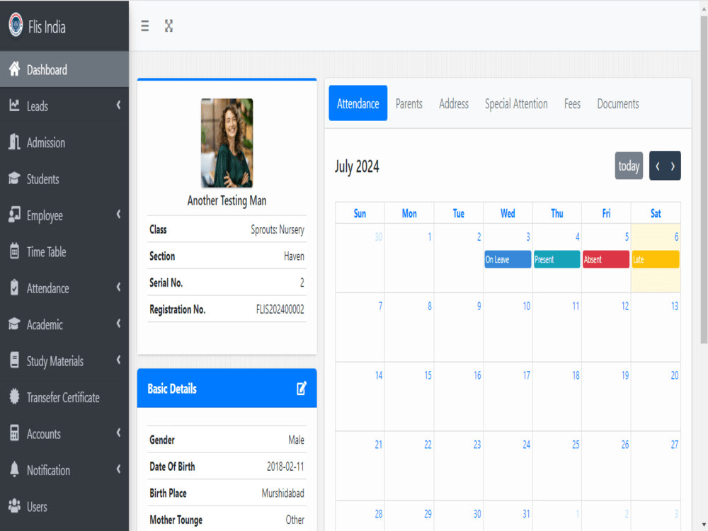
Task: Expand the Academic submenu chevron
Action: [x=119, y=324]
